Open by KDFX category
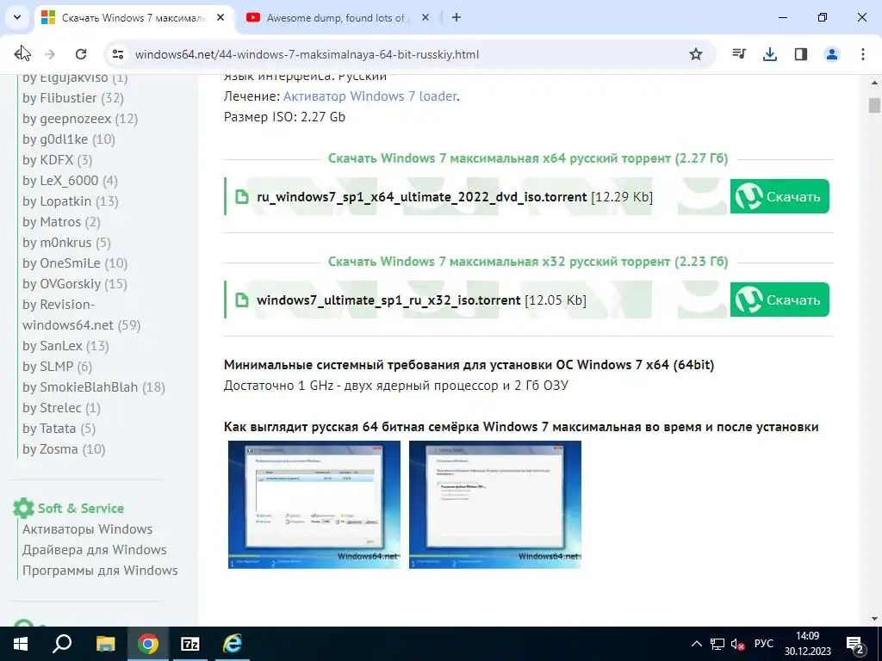 click(48, 160)
